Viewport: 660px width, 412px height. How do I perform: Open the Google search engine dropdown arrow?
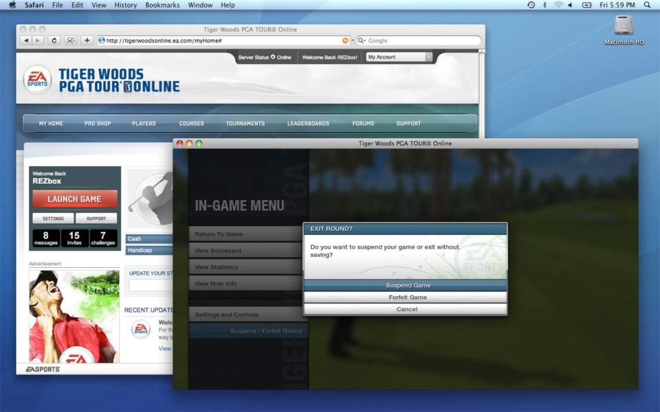click(360, 41)
